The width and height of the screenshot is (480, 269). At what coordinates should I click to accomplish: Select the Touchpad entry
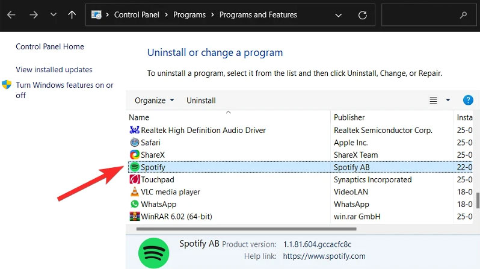(158, 179)
